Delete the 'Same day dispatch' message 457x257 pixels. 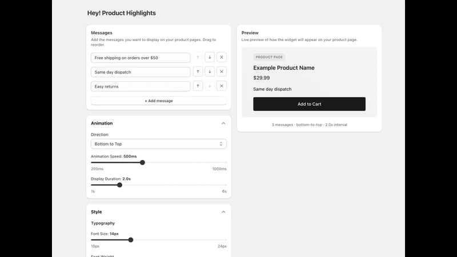[x=222, y=72]
